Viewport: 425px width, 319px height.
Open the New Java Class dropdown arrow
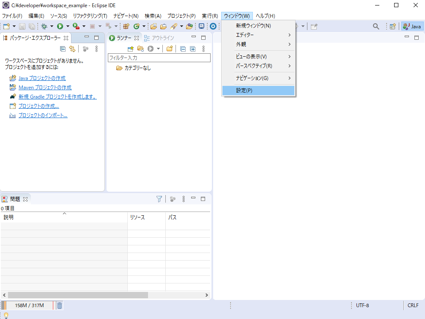click(x=144, y=26)
